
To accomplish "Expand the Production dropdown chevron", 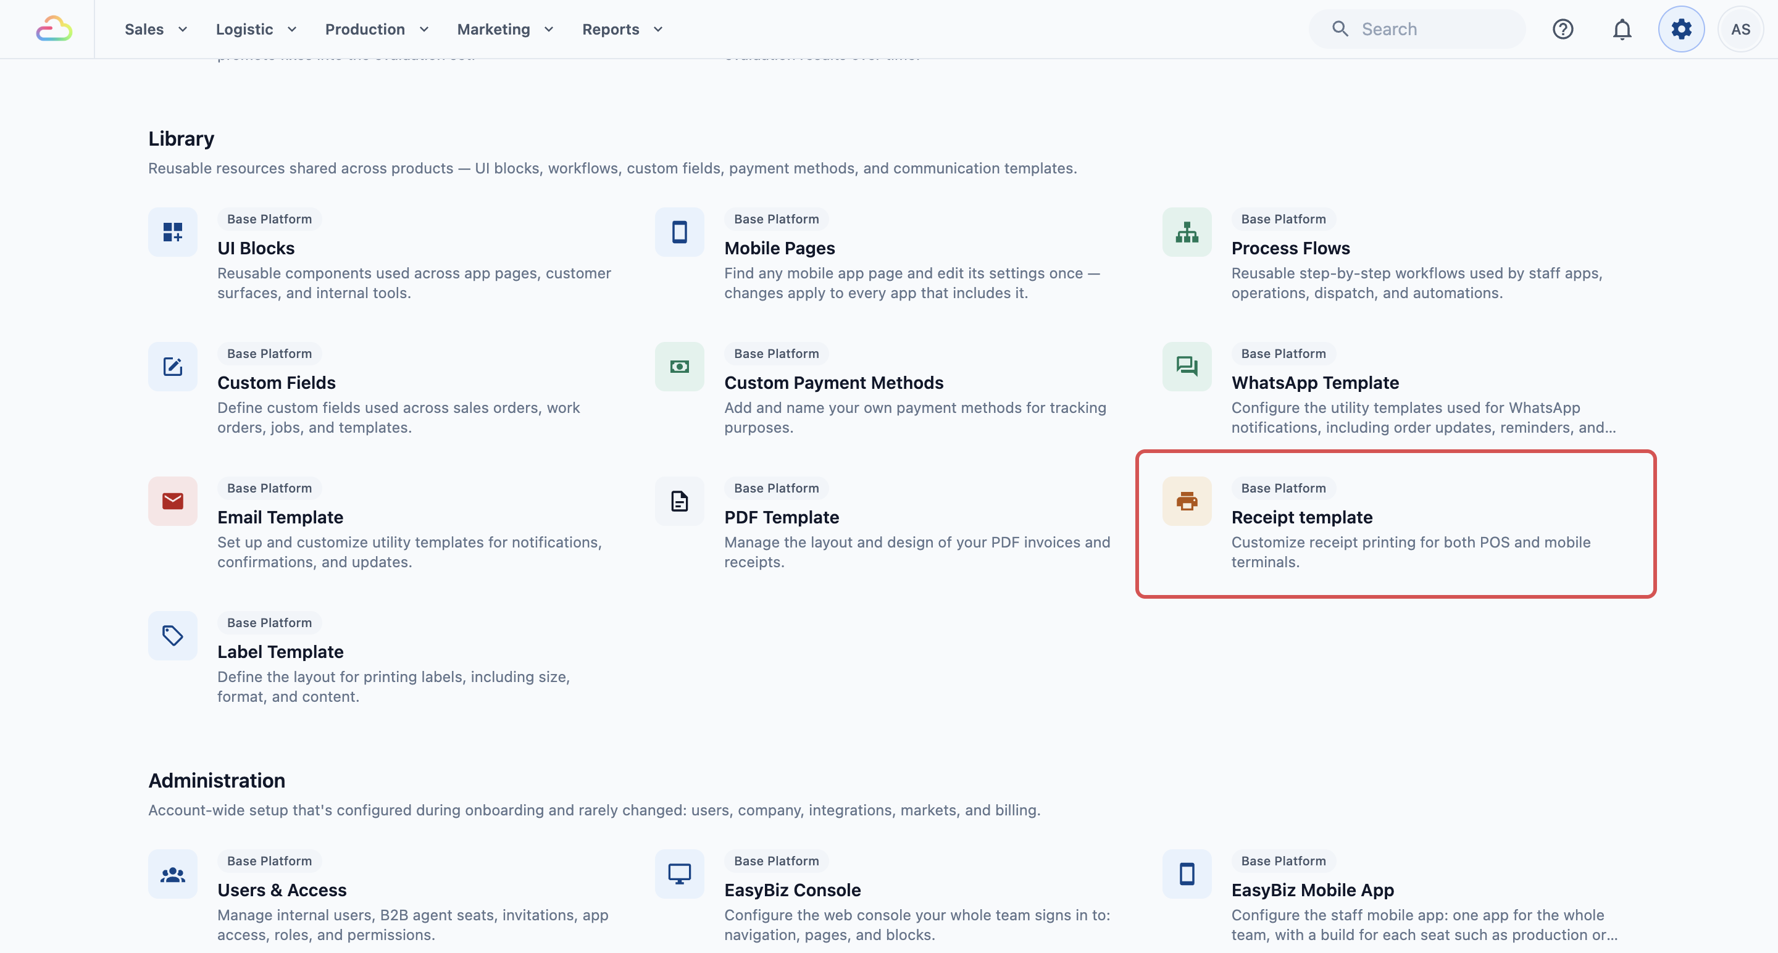I will tap(424, 29).
